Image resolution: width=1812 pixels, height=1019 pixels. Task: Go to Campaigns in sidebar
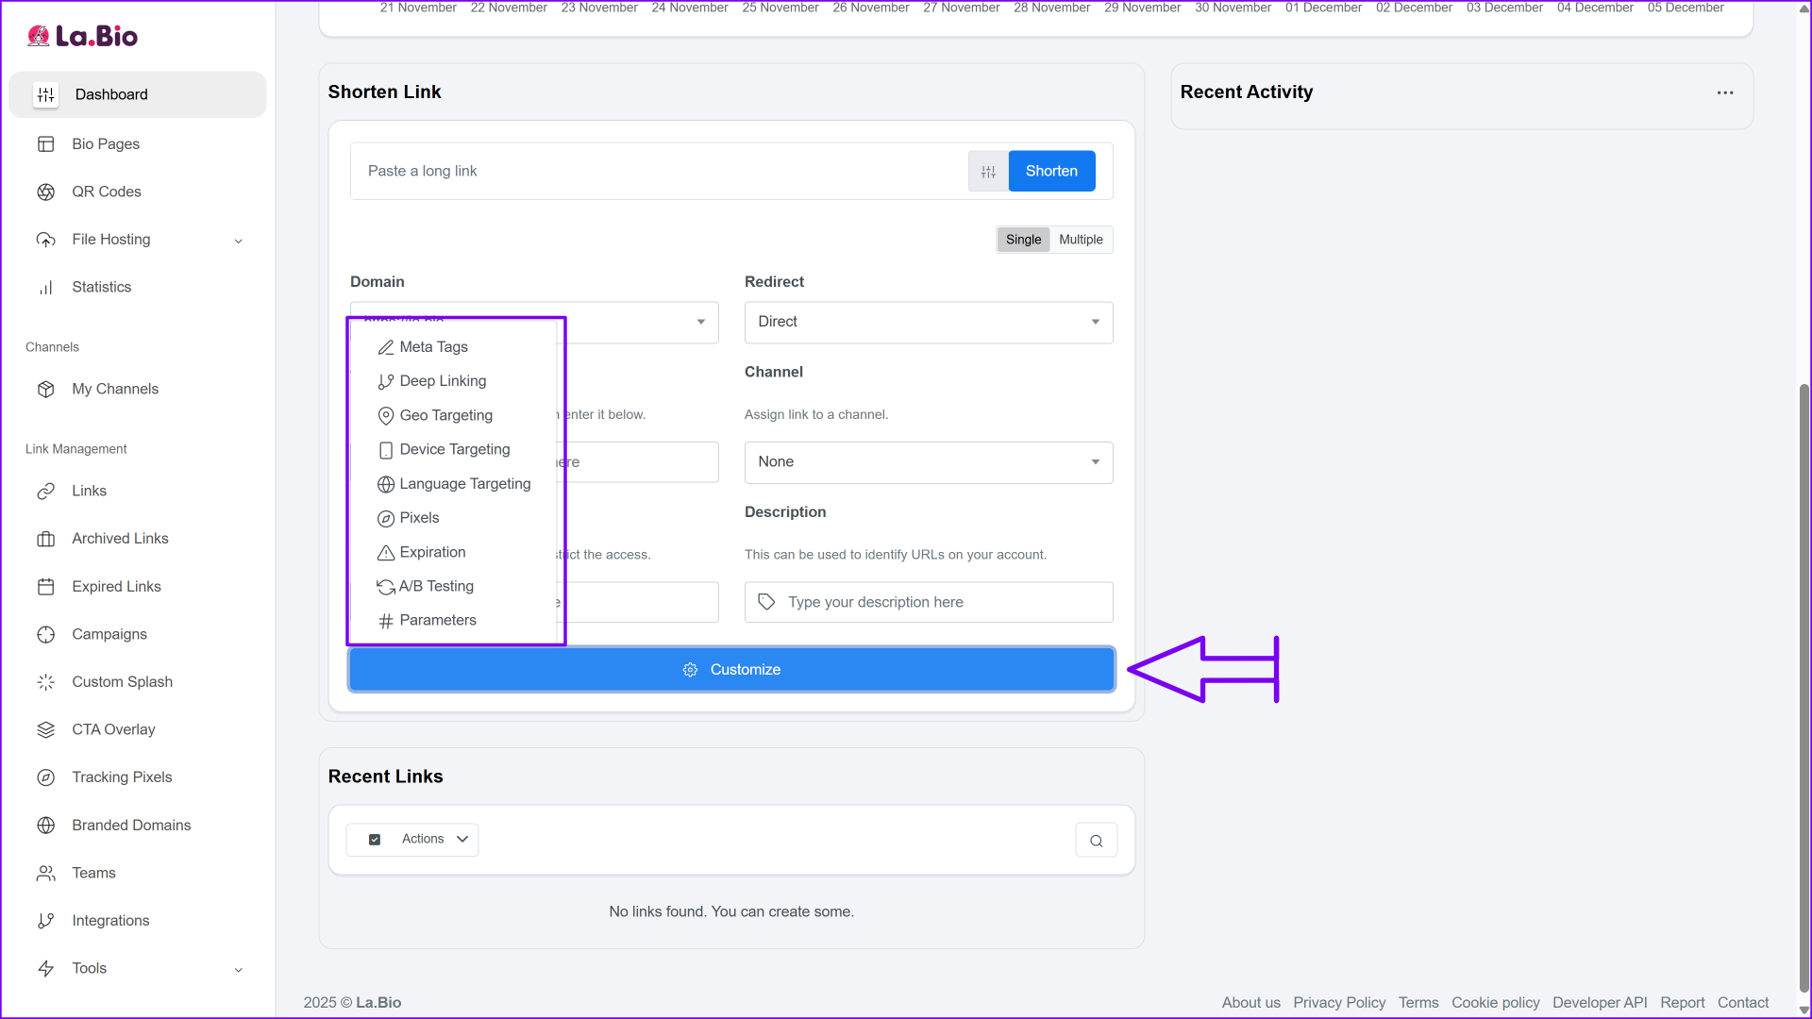[x=109, y=634]
